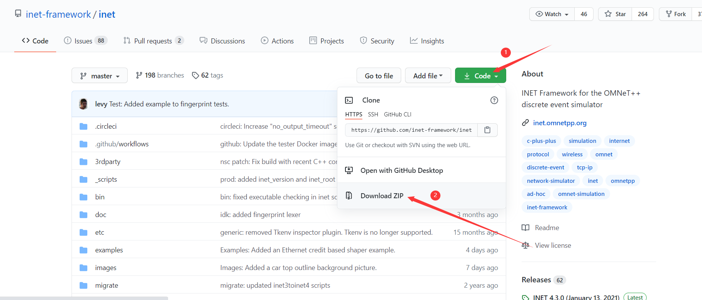Switch to the Discussions tab
Viewport: 702px width, 300px height.
pyautogui.click(x=222, y=41)
